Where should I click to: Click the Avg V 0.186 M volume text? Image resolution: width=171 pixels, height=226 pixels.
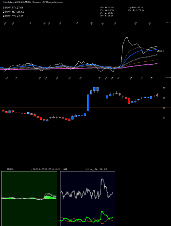point(135,7)
